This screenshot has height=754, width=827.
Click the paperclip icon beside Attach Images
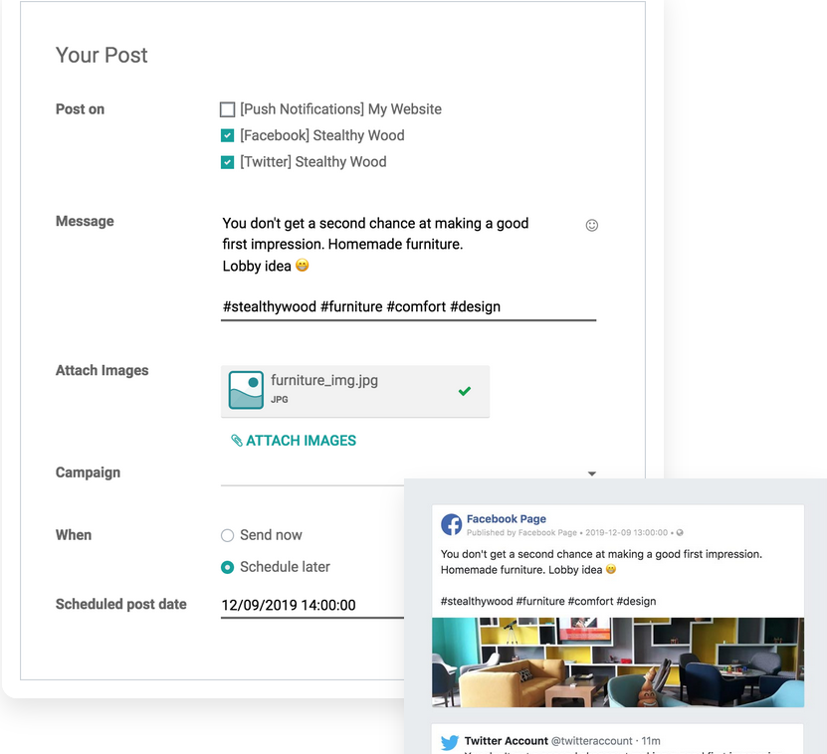236,441
